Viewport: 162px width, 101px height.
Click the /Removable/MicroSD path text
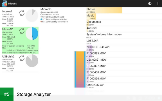pos(49,12)
